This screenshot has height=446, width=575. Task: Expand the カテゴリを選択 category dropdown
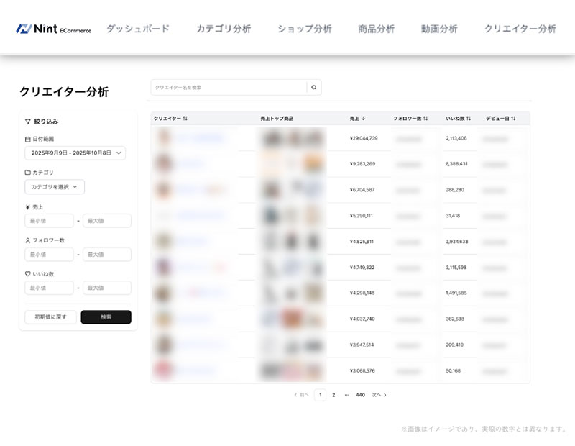(55, 187)
